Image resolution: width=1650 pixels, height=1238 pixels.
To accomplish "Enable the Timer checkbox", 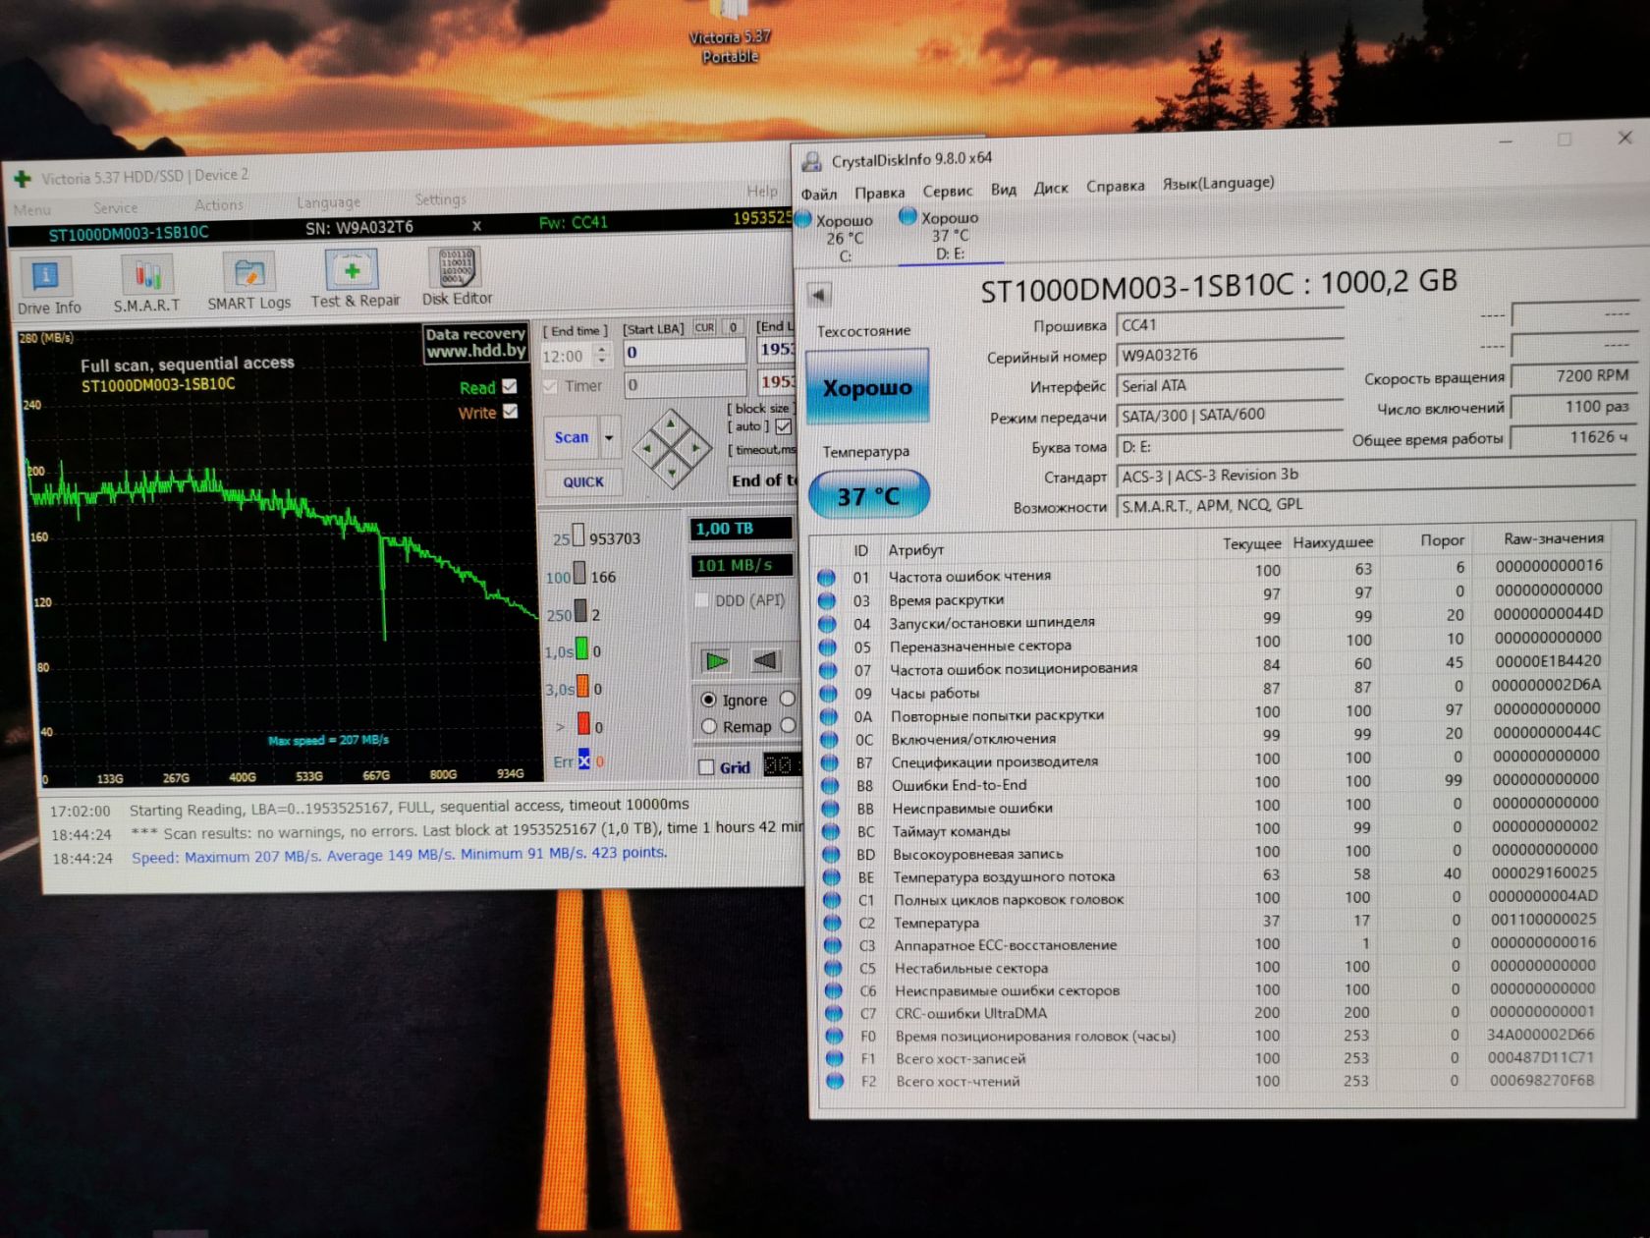I will [549, 386].
